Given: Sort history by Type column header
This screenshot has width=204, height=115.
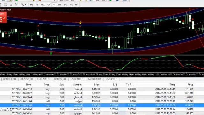Looking at the screenshot, I should point(47,85).
